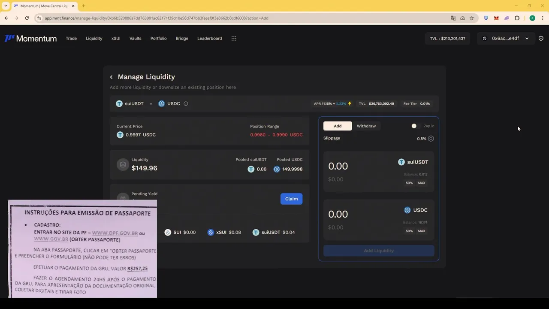Open the tab search dropdown arrow
The height and width of the screenshot is (309, 549).
coord(6,6)
